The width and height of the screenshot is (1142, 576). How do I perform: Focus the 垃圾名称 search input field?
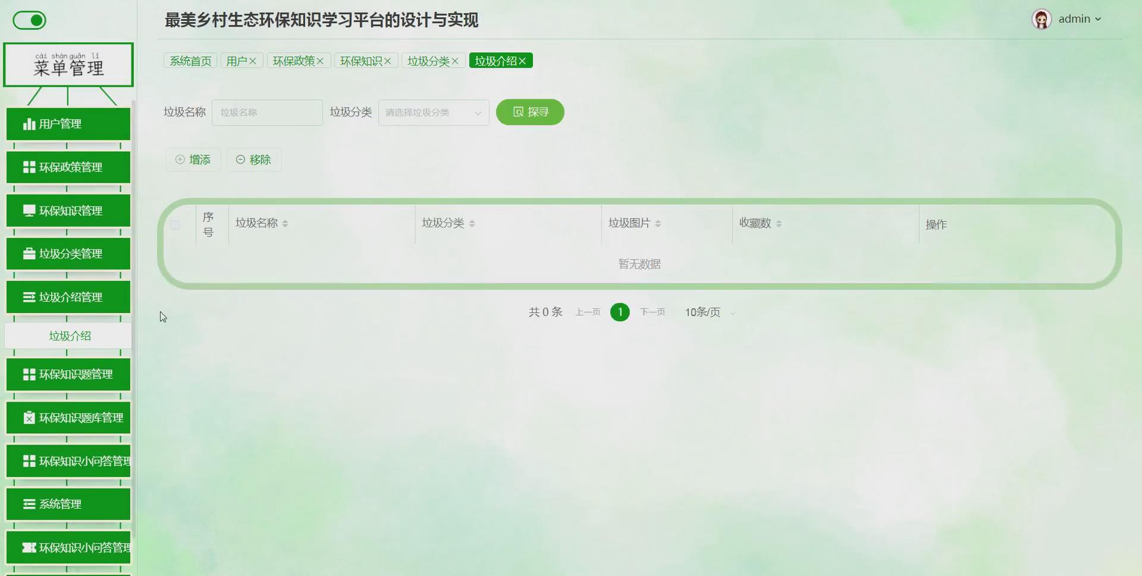(x=267, y=112)
